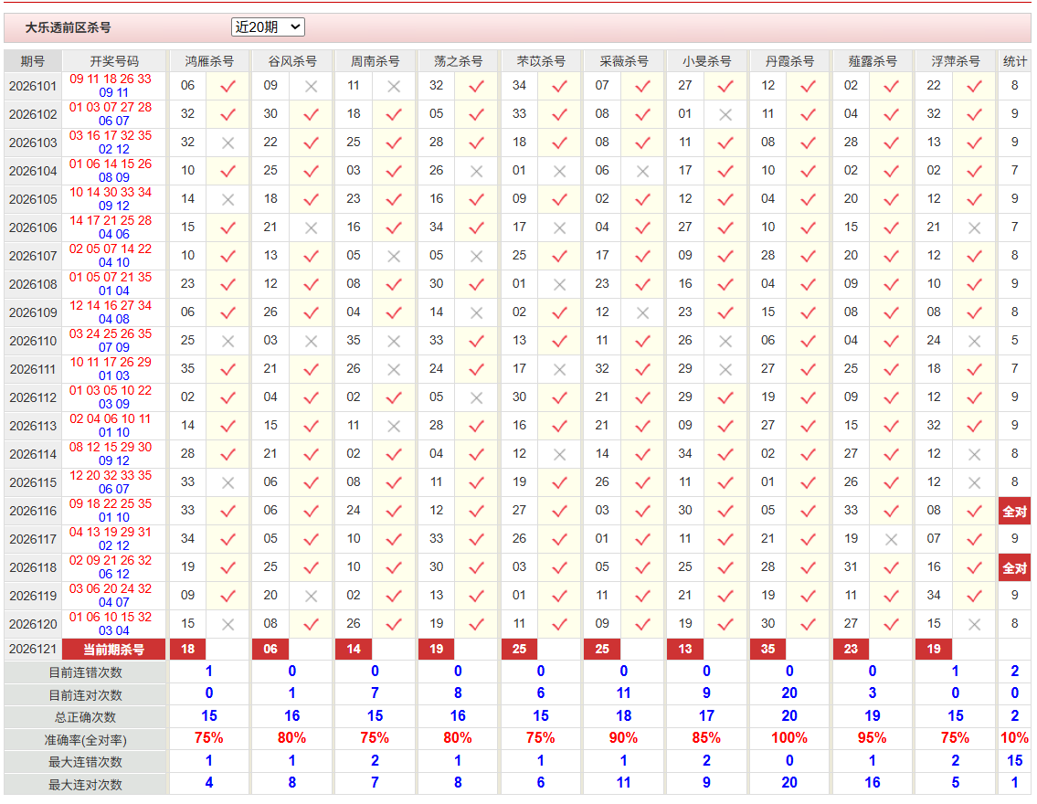
Task: Click the winning numbers for period 2026120
Action: (114, 623)
